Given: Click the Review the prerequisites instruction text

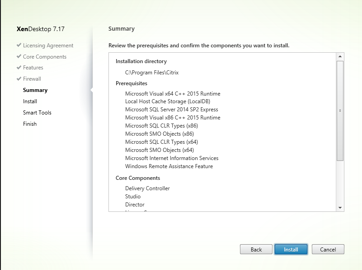Looking at the screenshot, I should coord(199,46).
